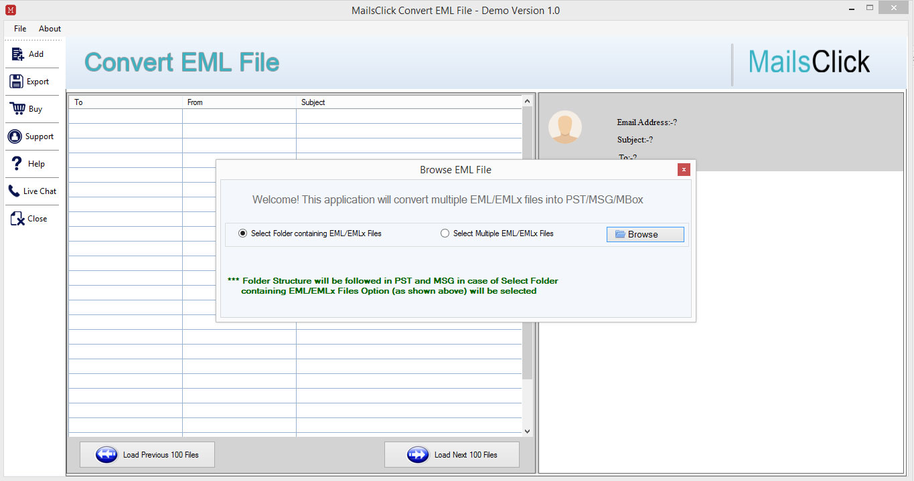Click the Add label in sidebar
914x481 pixels.
coord(36,54)
